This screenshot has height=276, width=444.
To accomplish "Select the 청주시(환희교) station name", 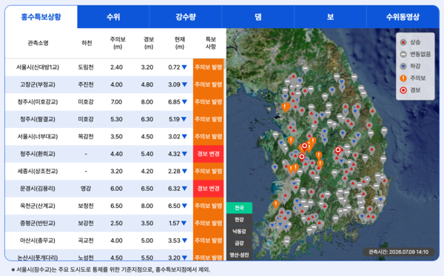I will coord(38,154).
